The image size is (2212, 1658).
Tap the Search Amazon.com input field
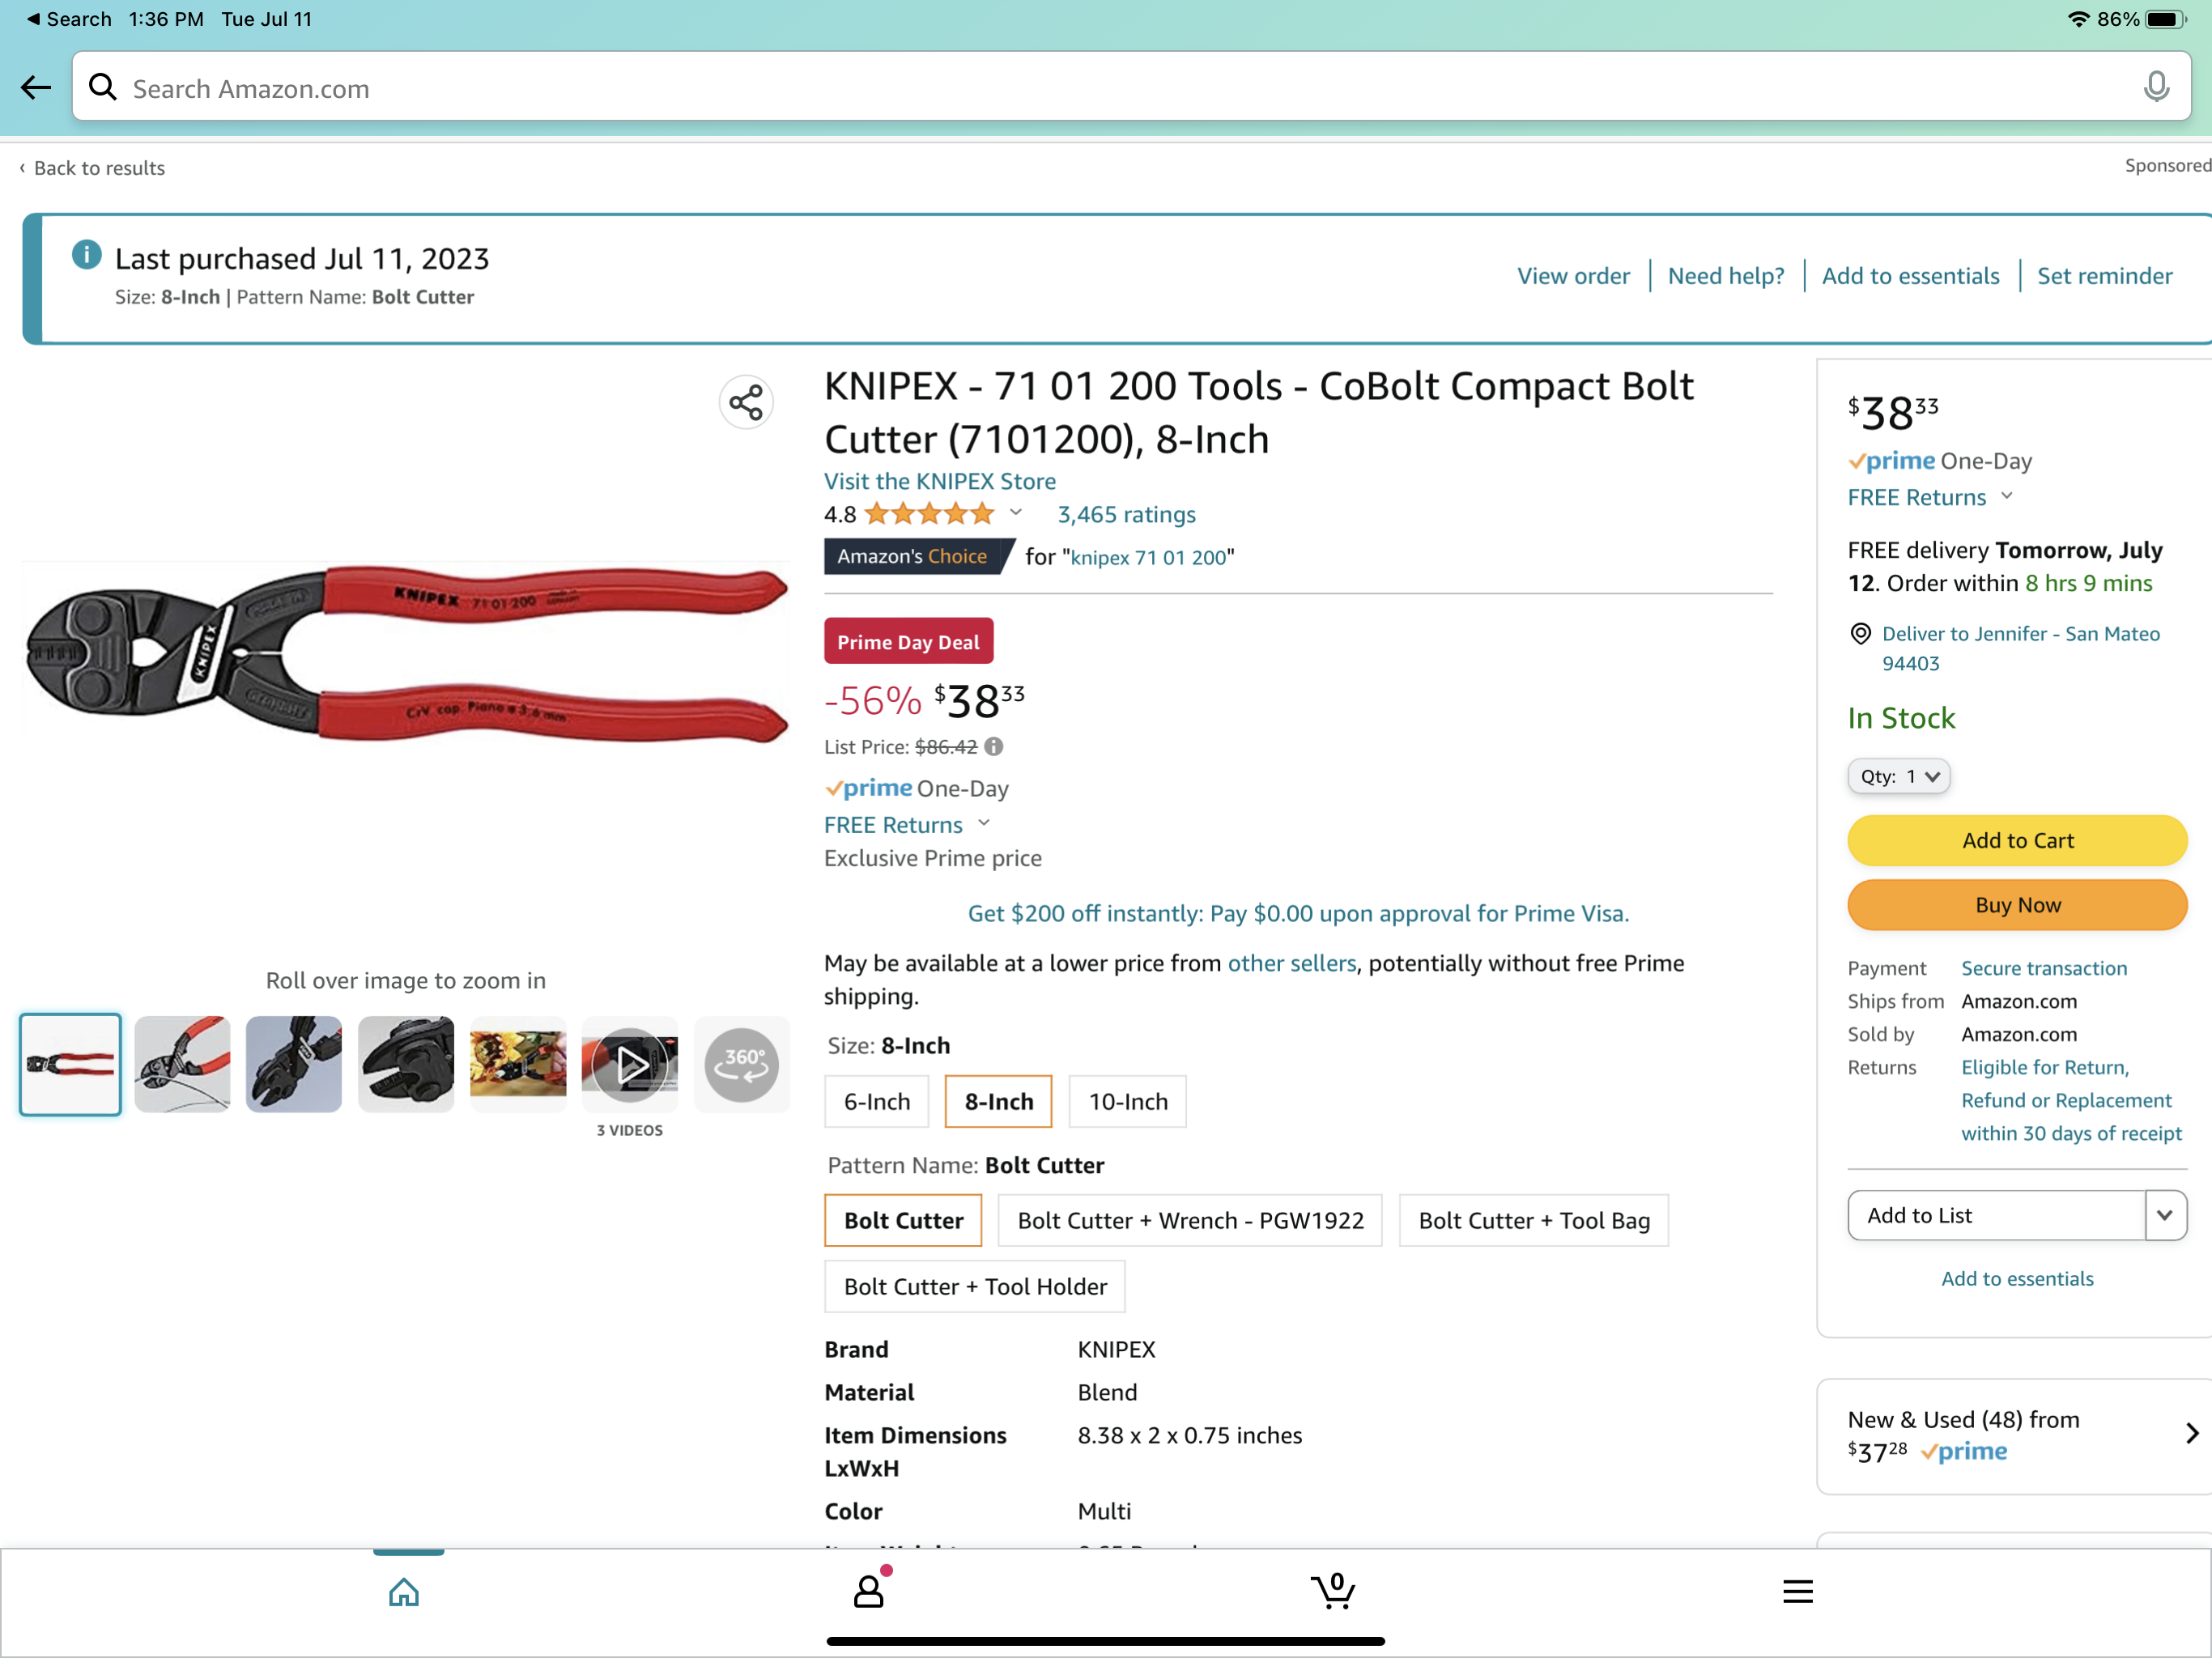coord(1100,88)
